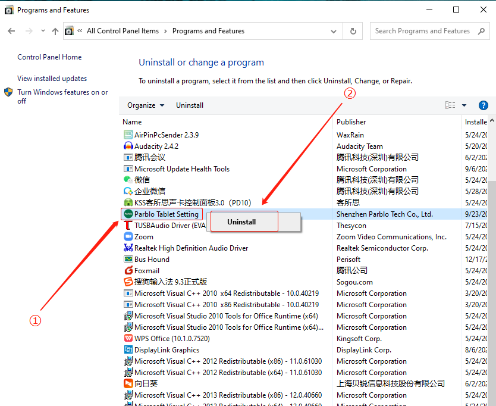Click the search magnifier icon
The width and height of the screenshot is (496, 406).
pos(482,31)
